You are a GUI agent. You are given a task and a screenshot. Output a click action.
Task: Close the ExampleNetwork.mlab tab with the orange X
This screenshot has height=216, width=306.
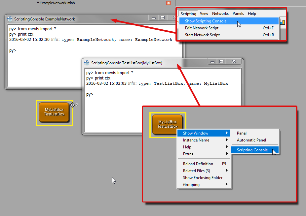[x=169, y=3]
